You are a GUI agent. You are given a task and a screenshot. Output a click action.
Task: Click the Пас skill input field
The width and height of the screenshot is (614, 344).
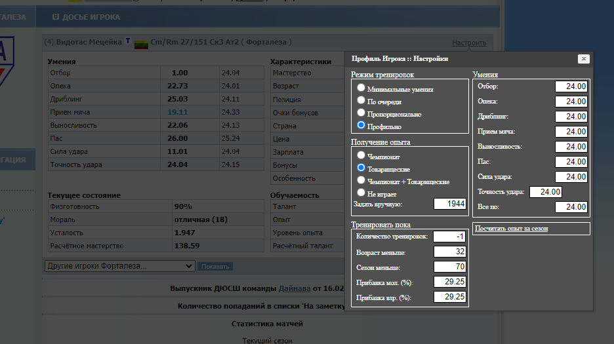coord(571,162)
